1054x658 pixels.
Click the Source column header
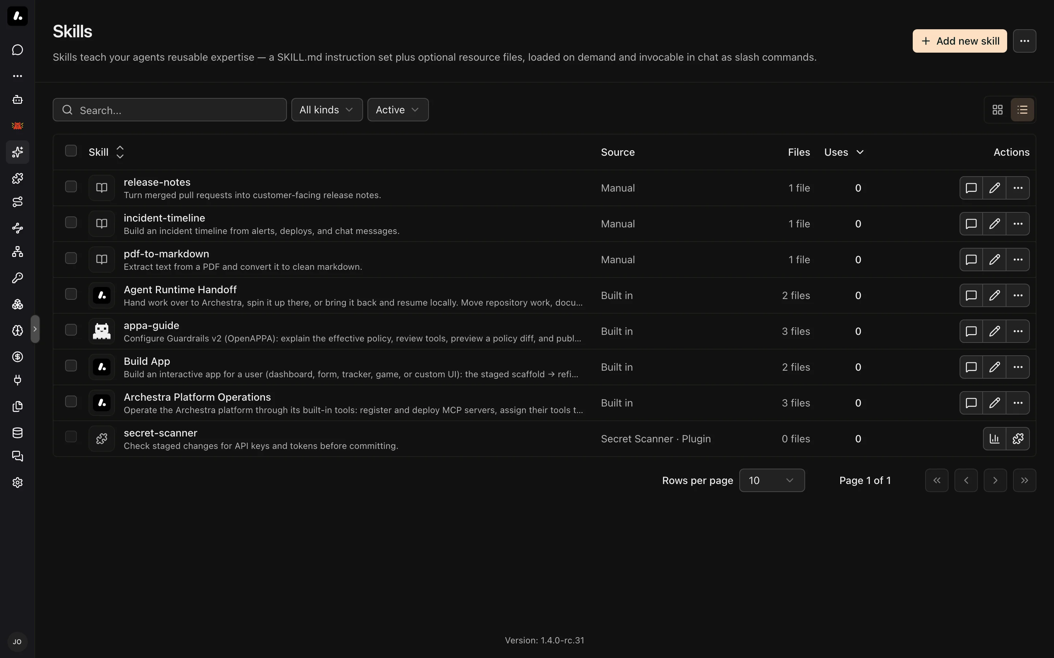click(x=618, y=152)
